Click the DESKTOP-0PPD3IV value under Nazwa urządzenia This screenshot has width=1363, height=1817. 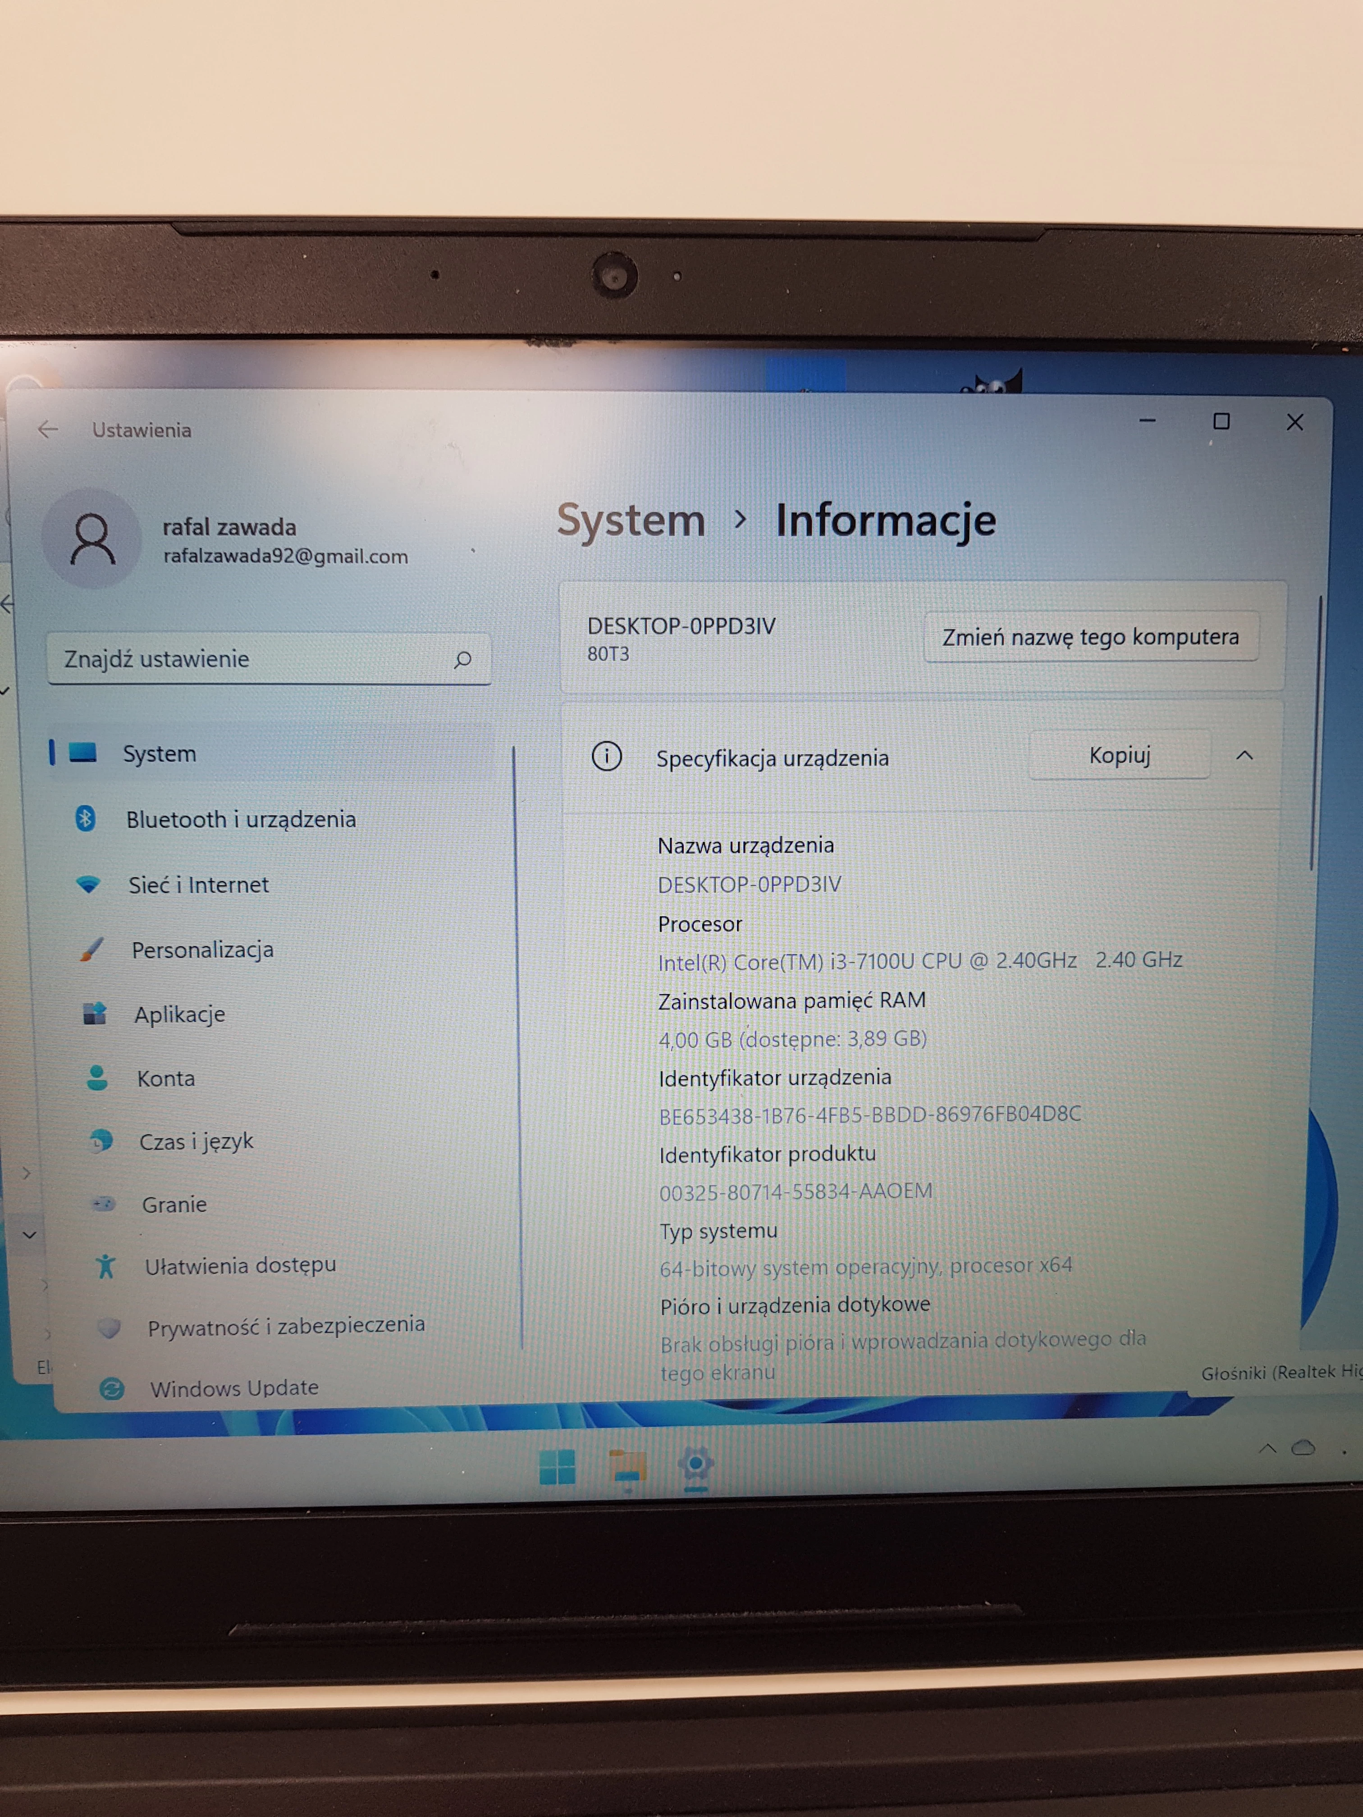(x=749, y=884)
